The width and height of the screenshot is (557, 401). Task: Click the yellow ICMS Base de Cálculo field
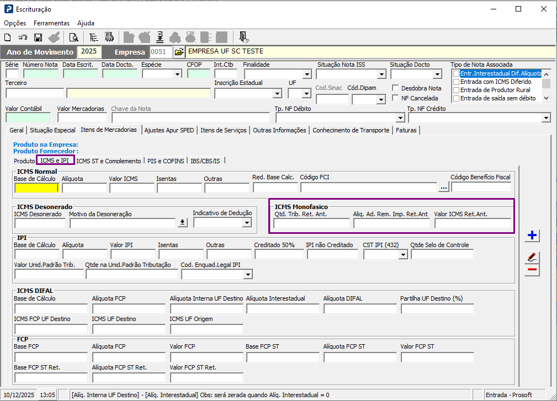click(x=36, y=188)
